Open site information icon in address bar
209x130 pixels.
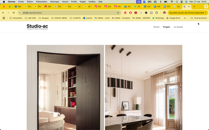[20, 13]
